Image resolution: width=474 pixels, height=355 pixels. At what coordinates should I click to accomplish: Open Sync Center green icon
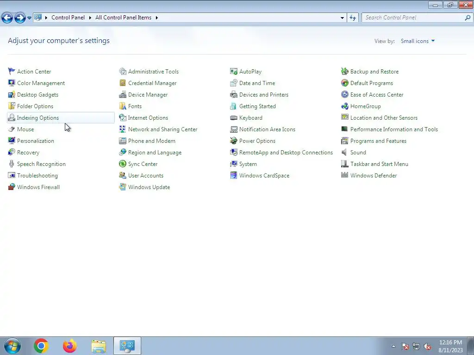point(122,164)
